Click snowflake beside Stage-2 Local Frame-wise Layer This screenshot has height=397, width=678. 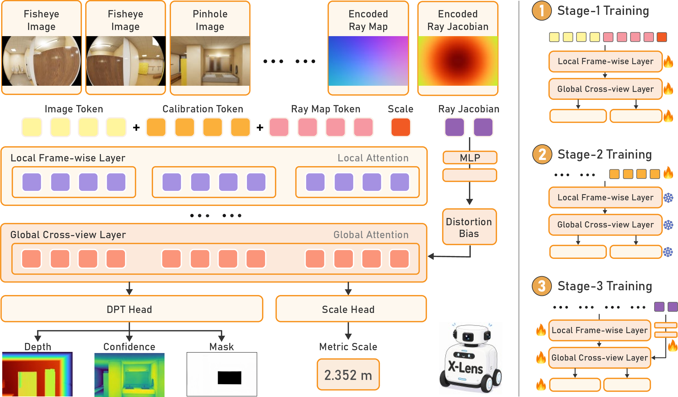coord(668,198)
